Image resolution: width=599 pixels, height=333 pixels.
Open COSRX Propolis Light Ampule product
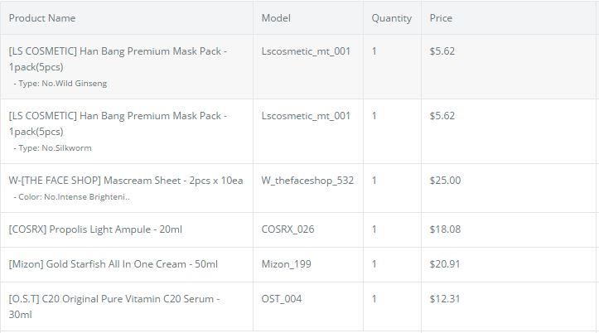(94, 229)
